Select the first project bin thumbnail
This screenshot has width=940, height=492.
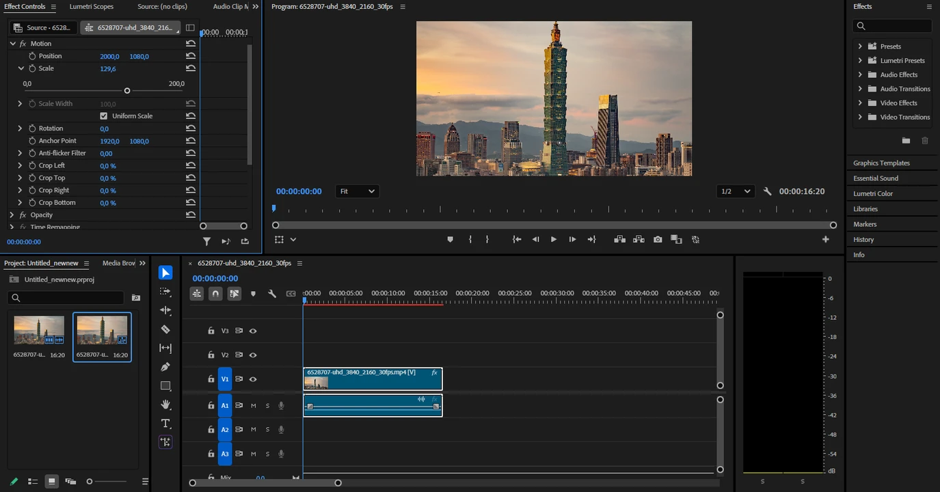click(x=39, y=330)
